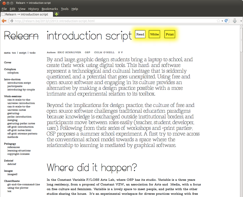Reload the page using refresh icon
The height and width of the screenshot is (197, 243).
(x=226, y=21)
